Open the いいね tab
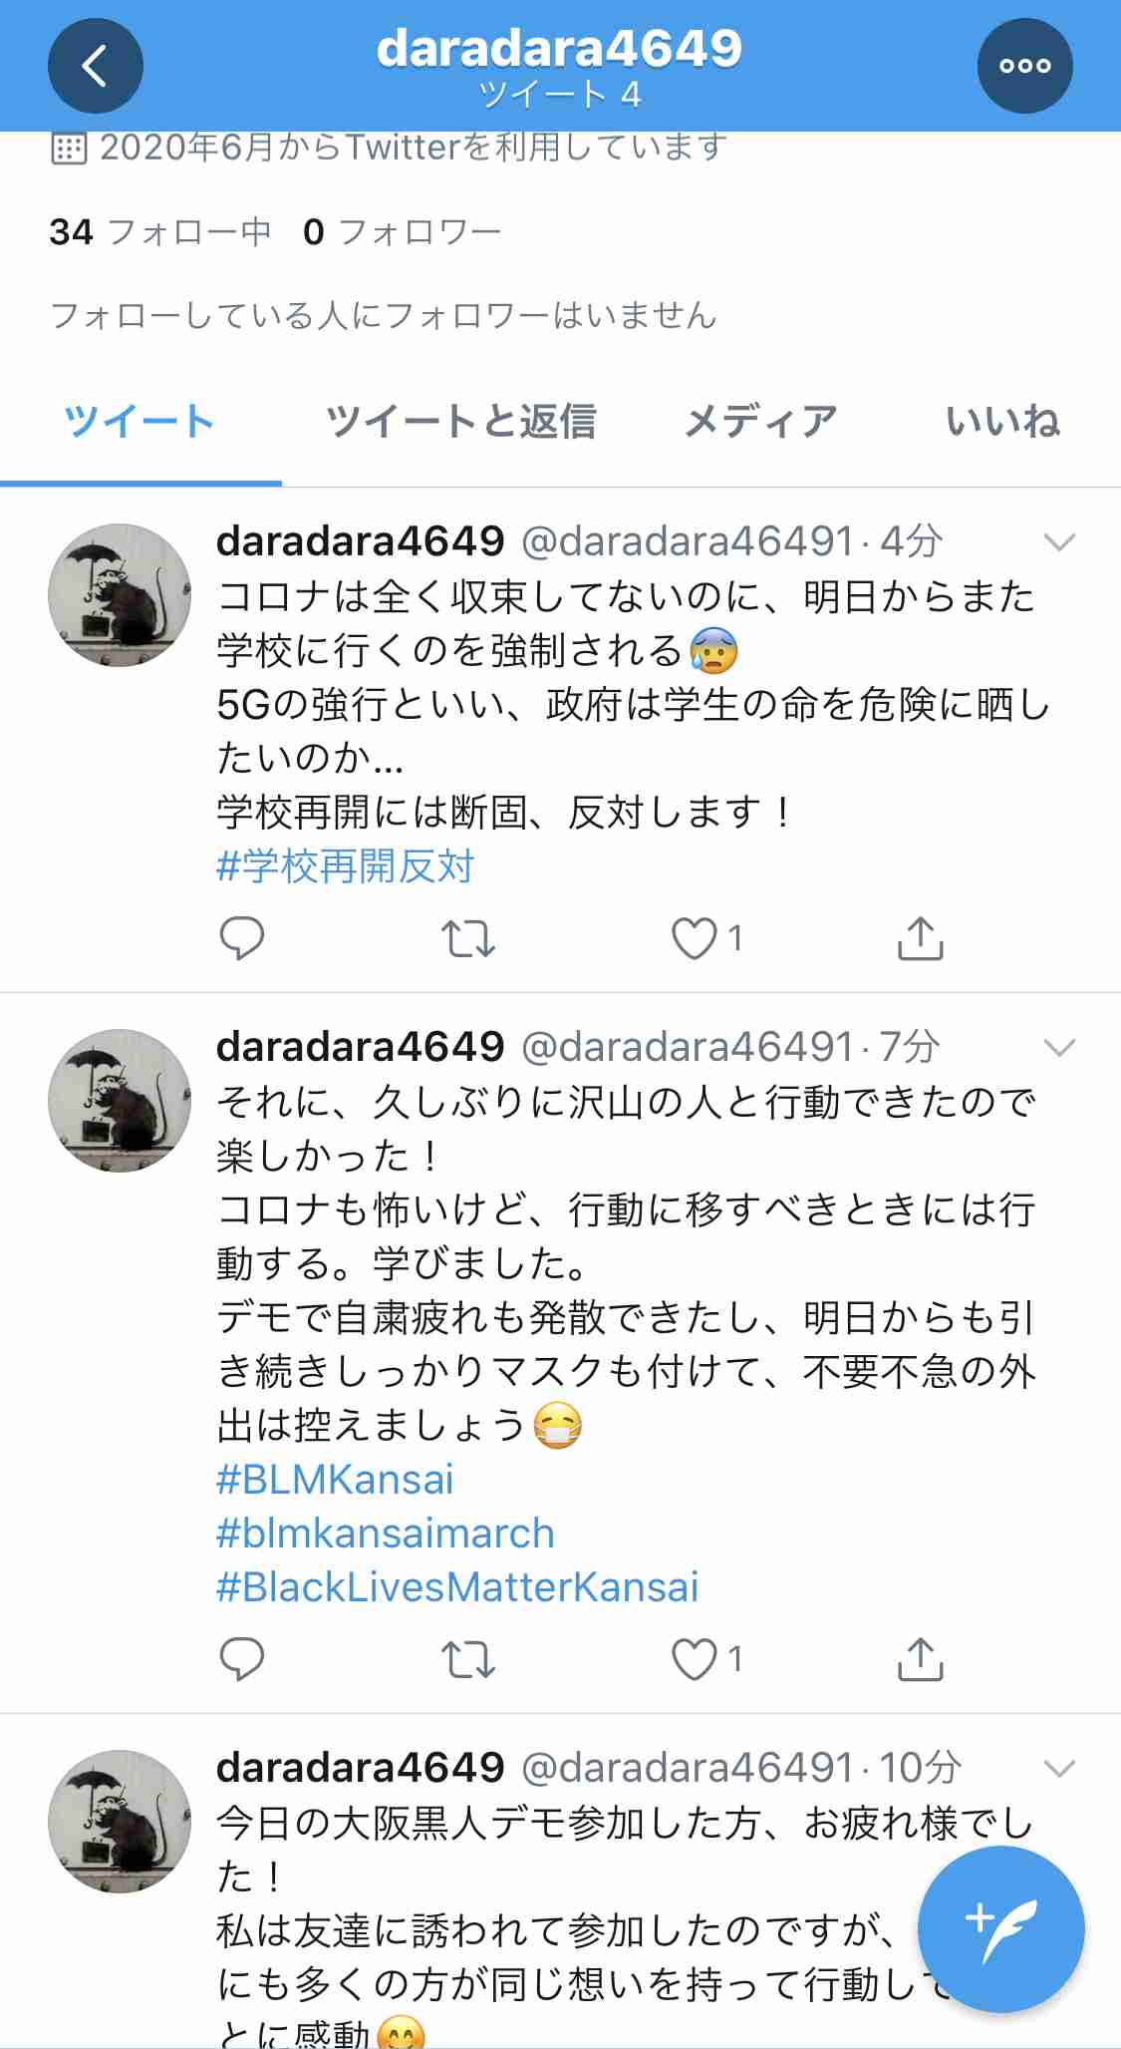The width and height of the screenshot is (1121, 2049). (x=1002, y=422)
